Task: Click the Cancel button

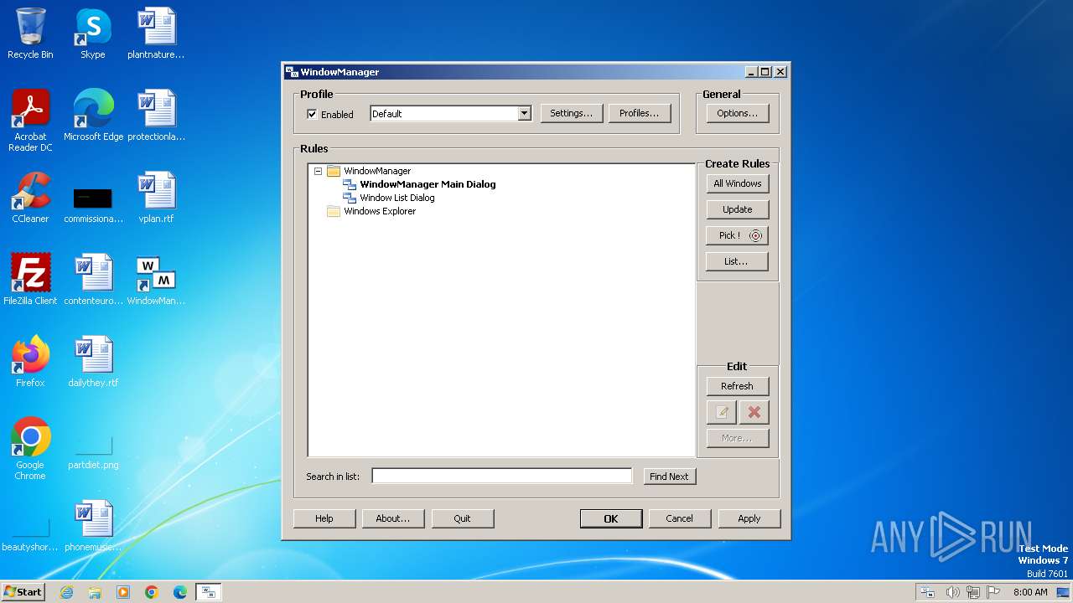Action: [x=680, y=518]
